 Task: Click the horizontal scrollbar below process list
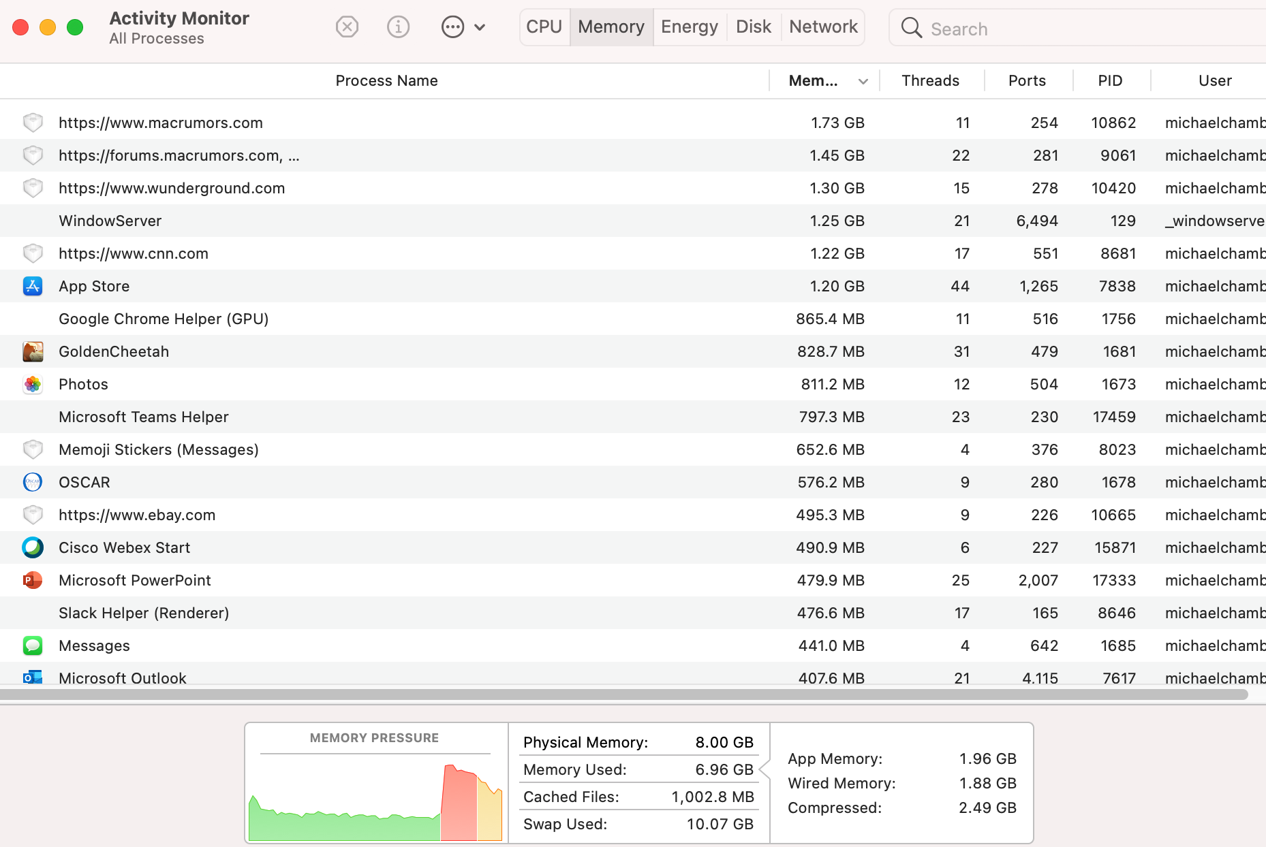coord(623,694)
